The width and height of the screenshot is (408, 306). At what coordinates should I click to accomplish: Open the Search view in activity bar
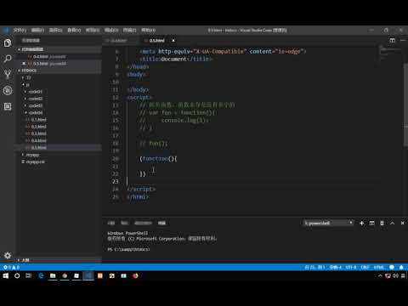(x=8, y=59)
